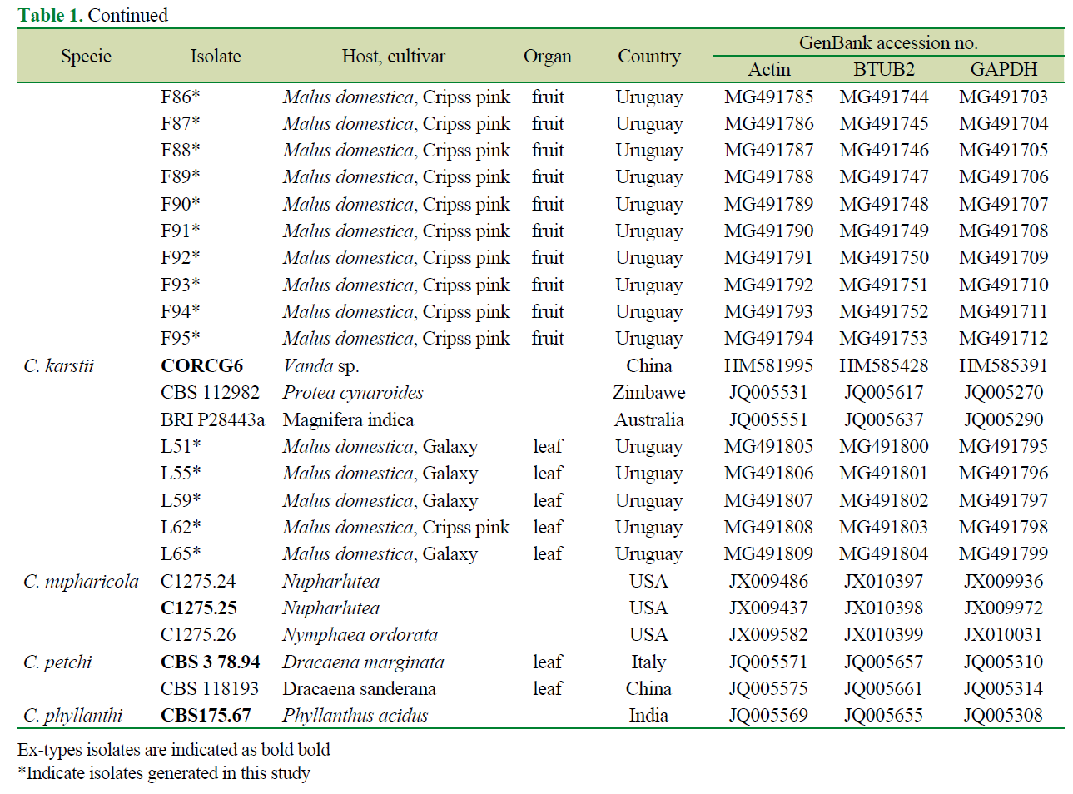This screenshot has width=1073, height=794.
Task: Click isolate 'F92*'
Action: (181, 257)
